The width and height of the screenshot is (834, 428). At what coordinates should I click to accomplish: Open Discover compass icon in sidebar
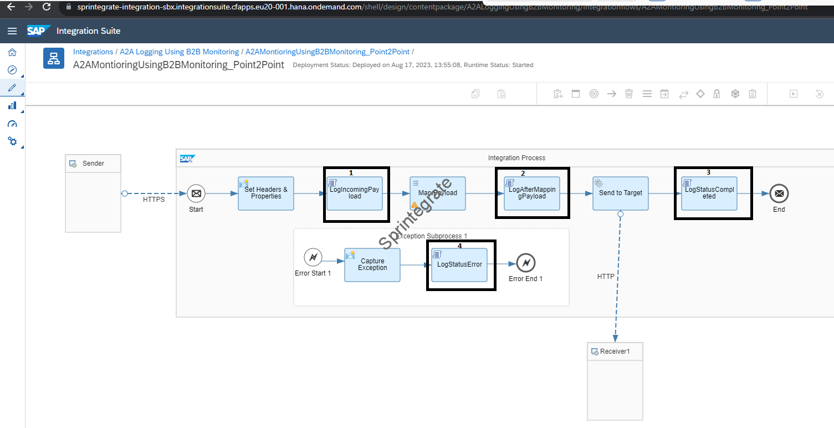tap(12, 70)
